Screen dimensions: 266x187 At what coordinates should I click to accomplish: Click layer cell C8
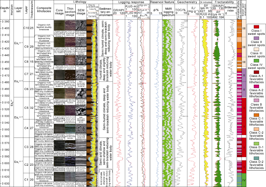click(26, 62)
